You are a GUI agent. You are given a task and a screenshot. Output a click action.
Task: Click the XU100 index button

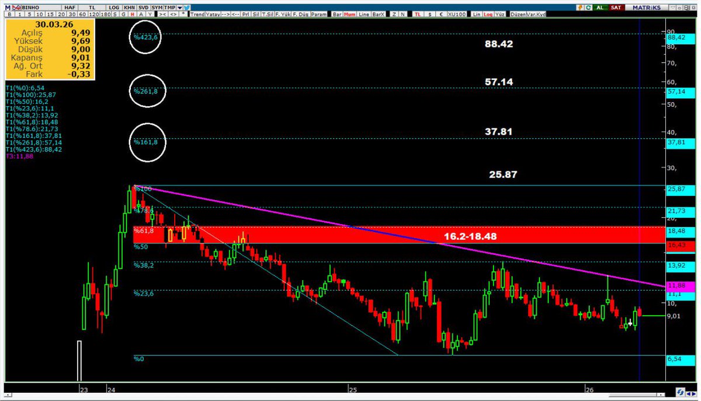pos(457,14)
